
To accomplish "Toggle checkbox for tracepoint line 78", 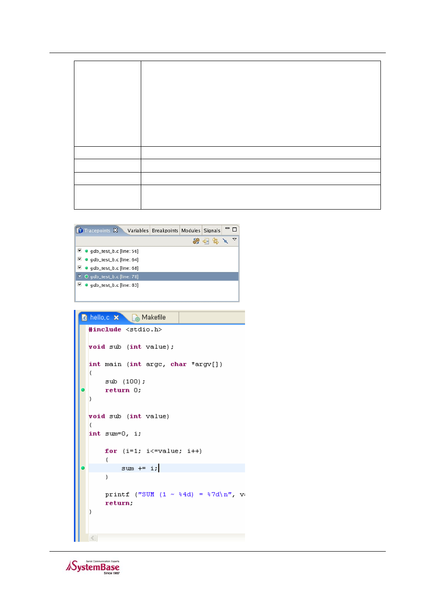I will click(80, 276).
